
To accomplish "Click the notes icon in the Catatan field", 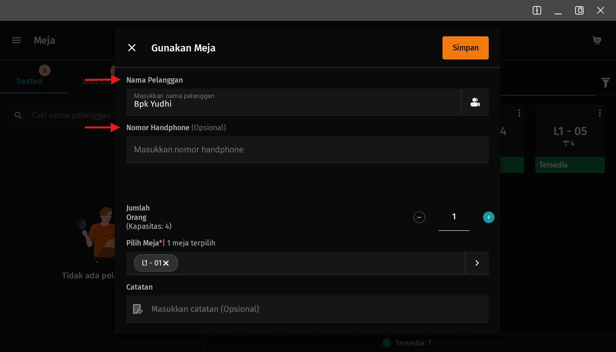I will (x=137, y=309).
